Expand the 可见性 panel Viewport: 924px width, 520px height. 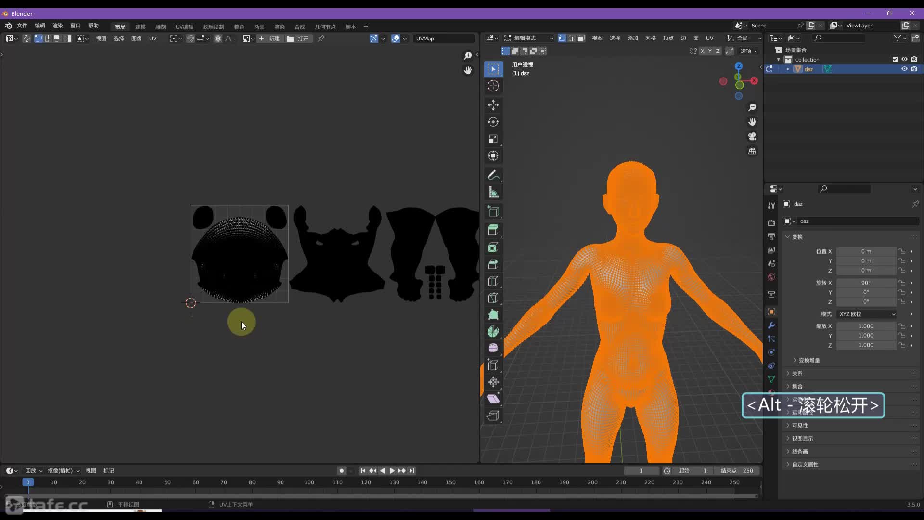[800, 425]
